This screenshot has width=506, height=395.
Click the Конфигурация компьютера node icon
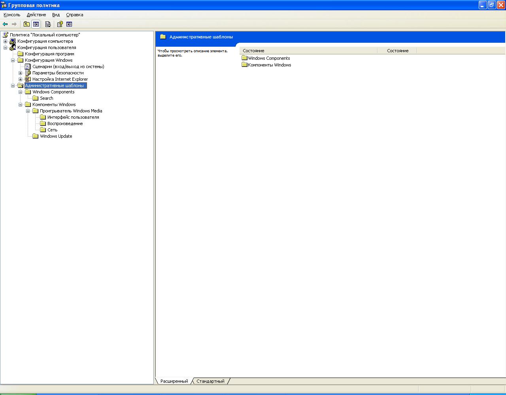pos(13,41)
